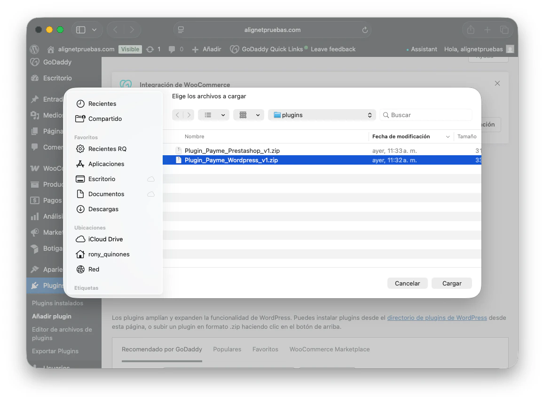Sort by Tamaño column
This screenshot has width=551, height=397.
467,136
